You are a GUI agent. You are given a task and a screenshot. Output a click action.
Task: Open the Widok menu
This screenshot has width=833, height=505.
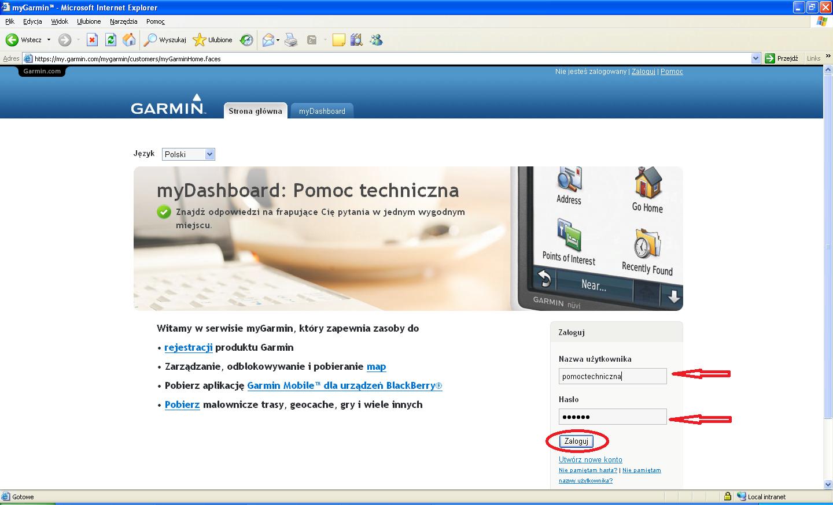pyautogui.click(x=60, y=21)
